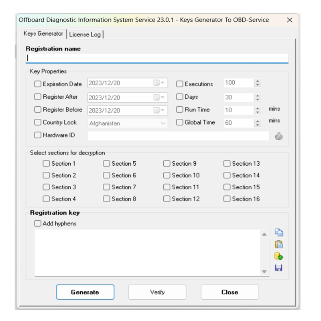Click the Verify button
This screenshot has height=321, width=321.
[x=157, y=292]
